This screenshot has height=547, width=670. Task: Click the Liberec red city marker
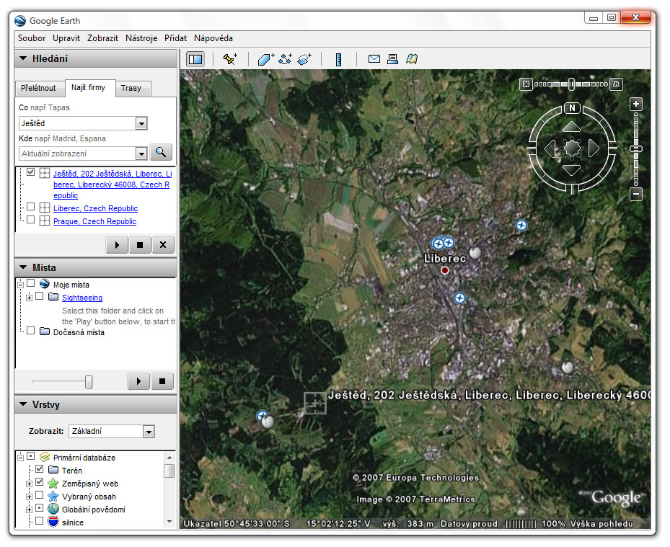click(x=445, y=270)
